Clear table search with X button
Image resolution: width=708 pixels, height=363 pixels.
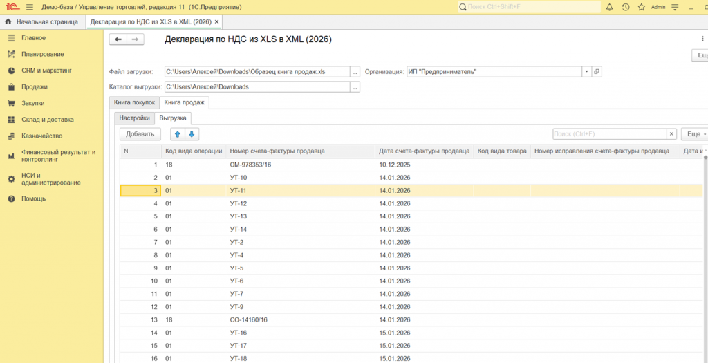[672, 134]
